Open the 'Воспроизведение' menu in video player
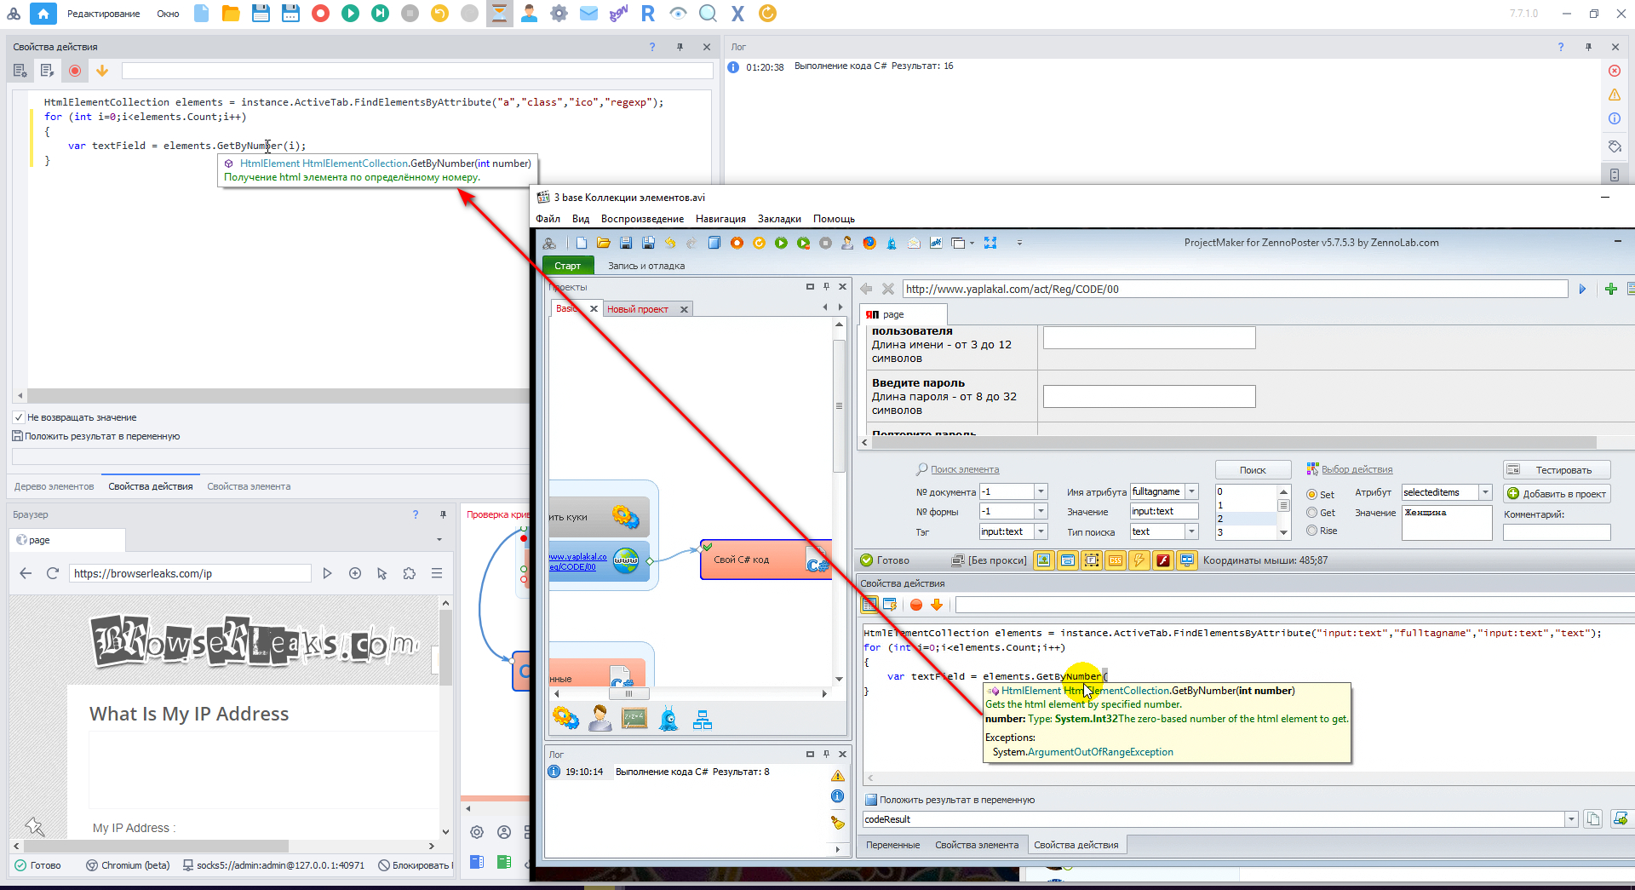The height and width of the screenshot is (890, 1635). pos(642,219)
